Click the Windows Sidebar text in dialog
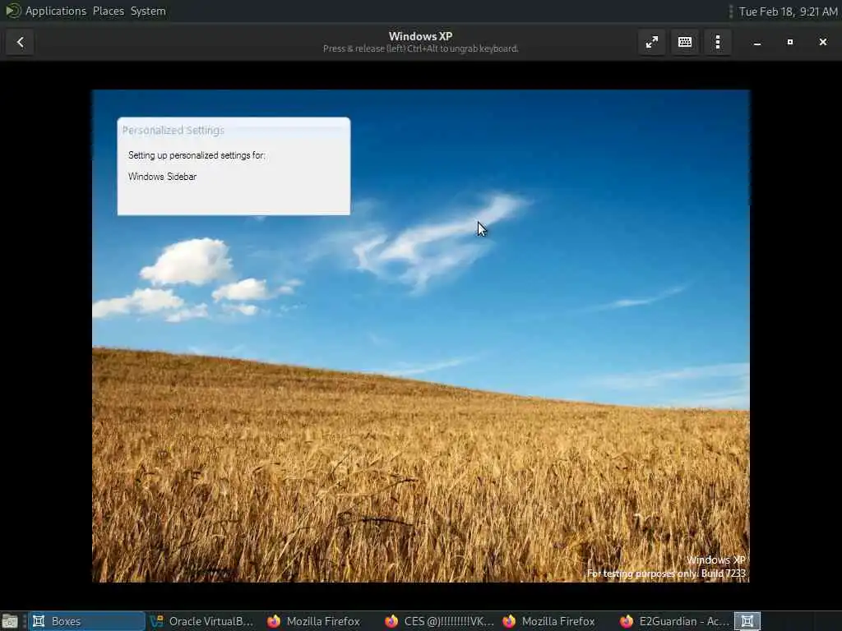Screen dimensions: 842x631 tap(162, 177)
